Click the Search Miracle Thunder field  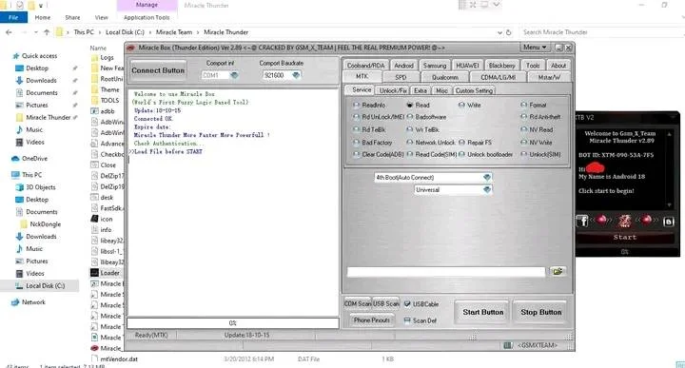tap(603, 32)
